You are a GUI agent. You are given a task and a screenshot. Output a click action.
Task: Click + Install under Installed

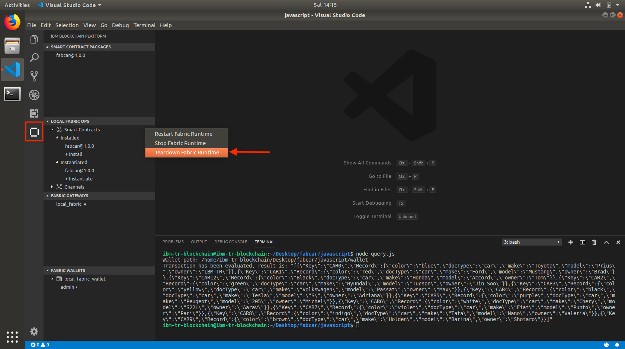click(x=74, y=154)
